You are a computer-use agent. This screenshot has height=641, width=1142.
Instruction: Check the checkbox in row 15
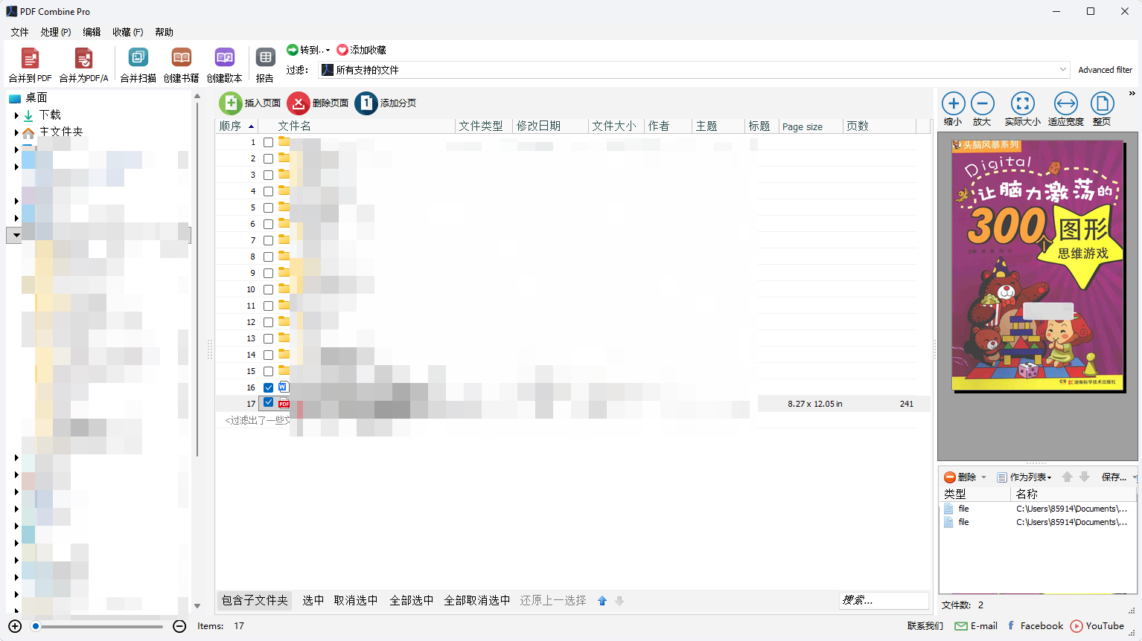268,371
